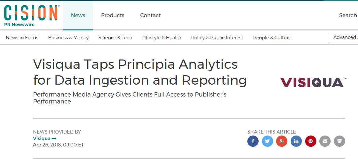Expand Business & Money category
The image size is (358, 159).
coord(68,38)
